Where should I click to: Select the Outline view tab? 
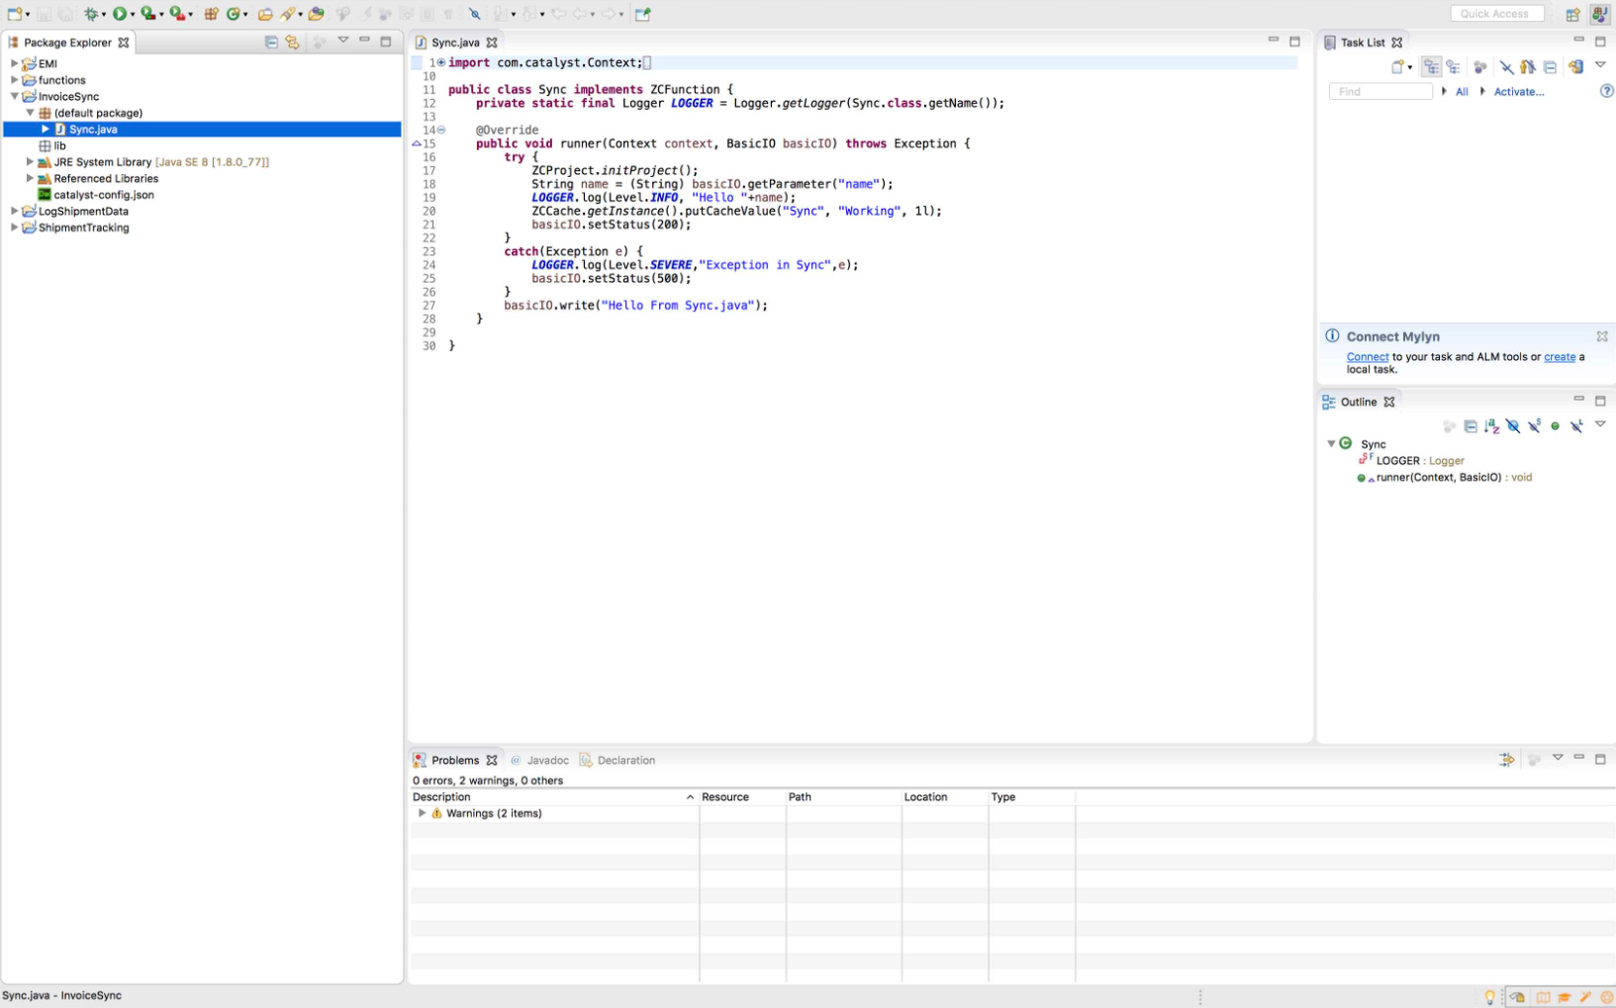tap(1358, 403)
